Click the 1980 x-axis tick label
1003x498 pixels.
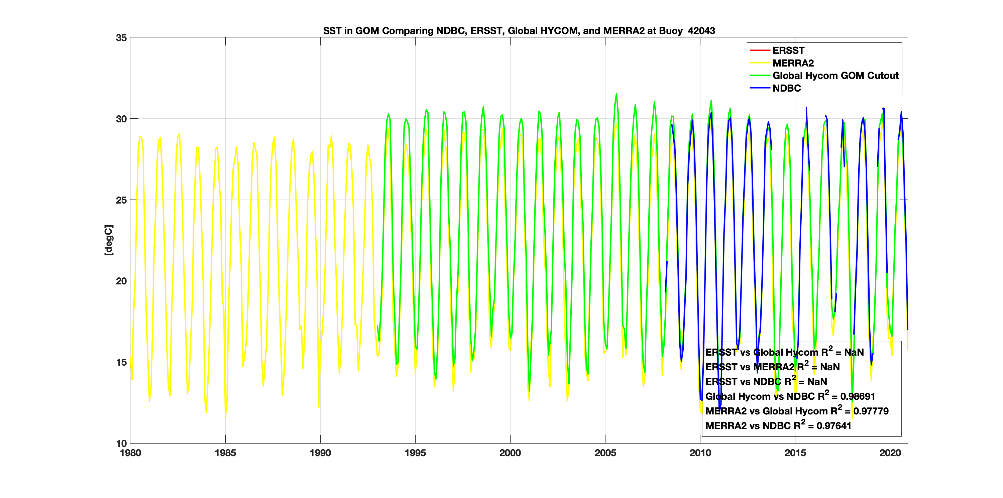point(130,453)
